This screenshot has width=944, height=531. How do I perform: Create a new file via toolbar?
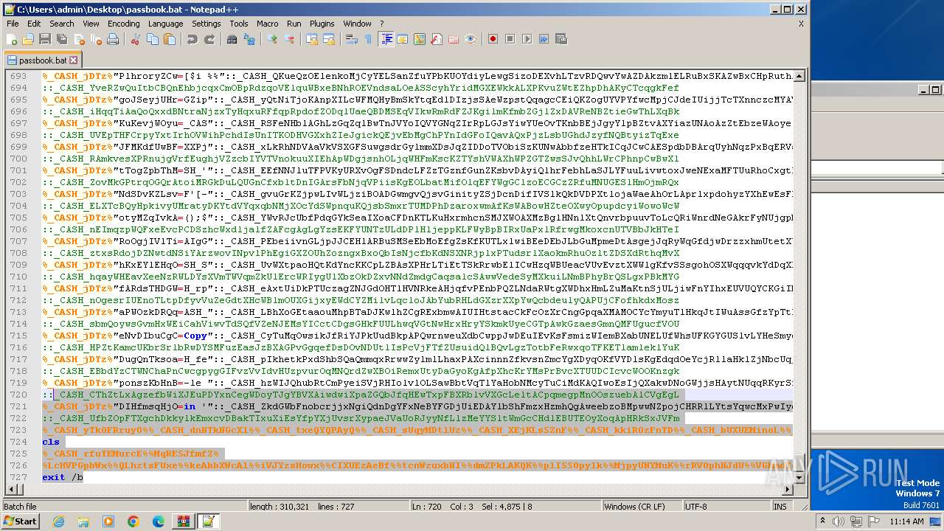point(13,39)
